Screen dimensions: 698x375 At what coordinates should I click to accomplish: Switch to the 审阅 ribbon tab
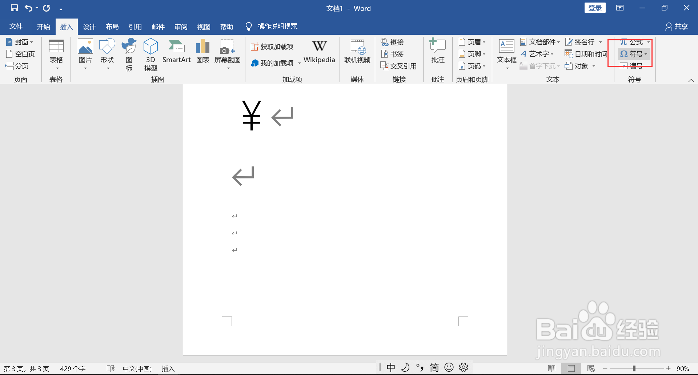[181, 26]
